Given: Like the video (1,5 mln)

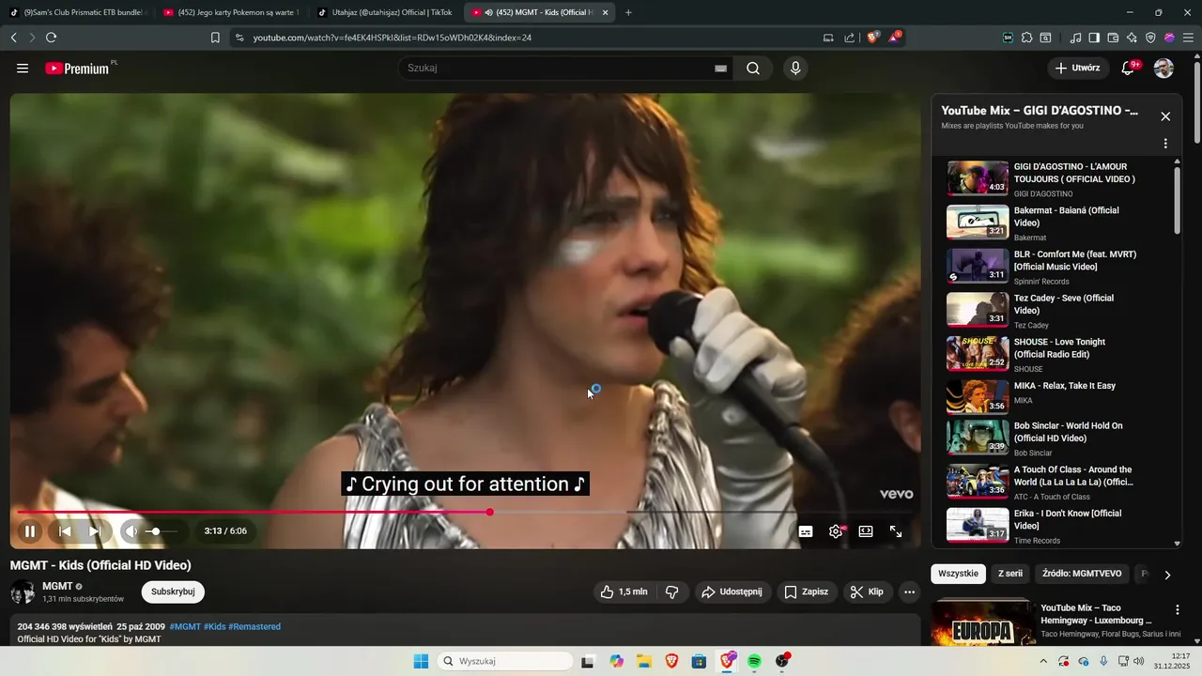Looking at the screenshot, I should coord(624,591).
